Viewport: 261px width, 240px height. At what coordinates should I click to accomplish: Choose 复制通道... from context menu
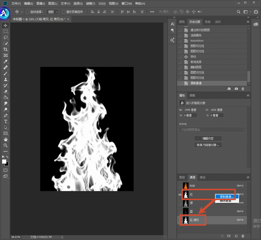click(x=227, y=197)
